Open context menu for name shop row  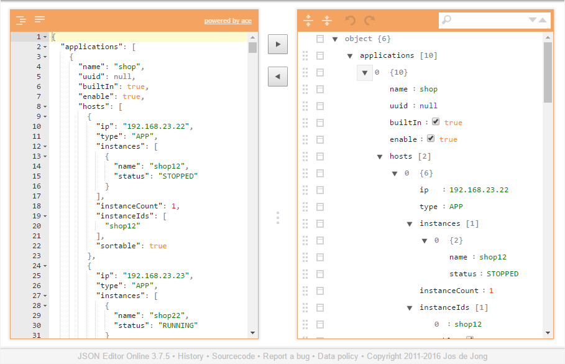320,89
